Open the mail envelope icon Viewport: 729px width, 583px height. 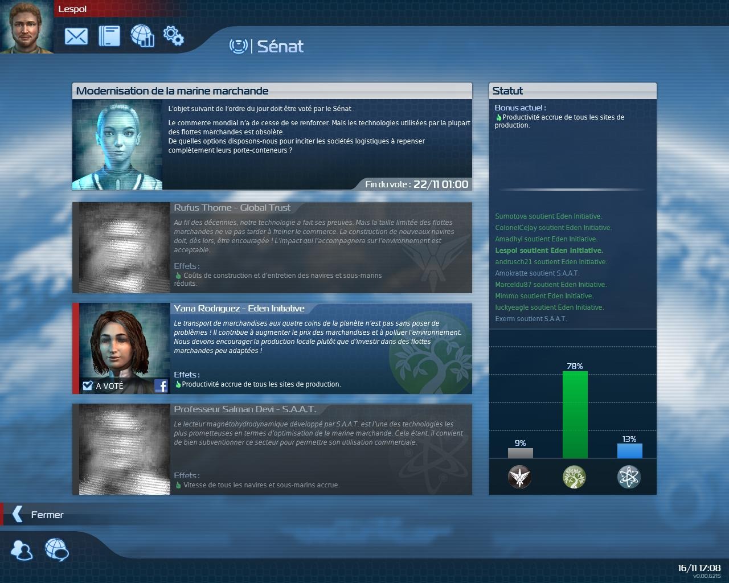[x=76, y=36]
